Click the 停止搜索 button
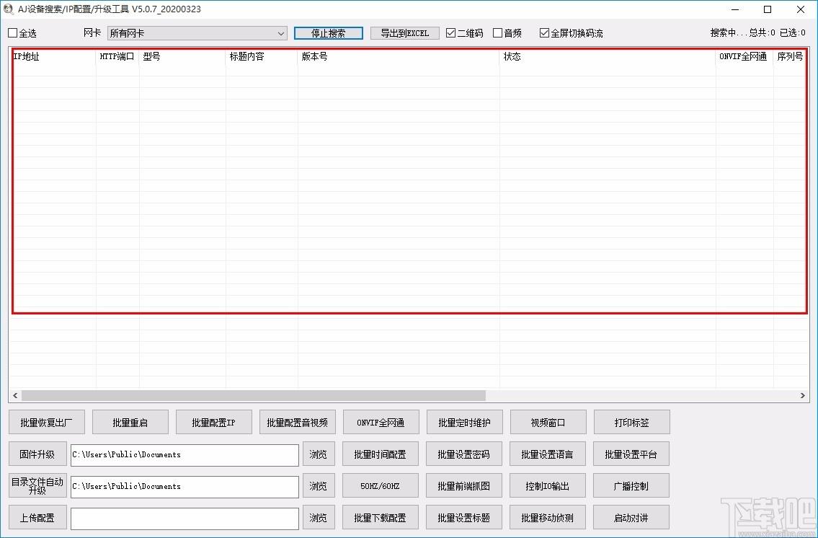This screenshot has height=538, width=818. [x=328, y=33]
